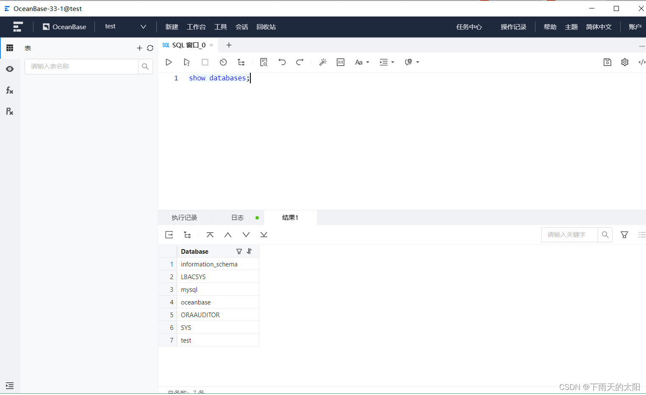Click the OceanBase logo button
646x395 pixels.
pos(64,27)
